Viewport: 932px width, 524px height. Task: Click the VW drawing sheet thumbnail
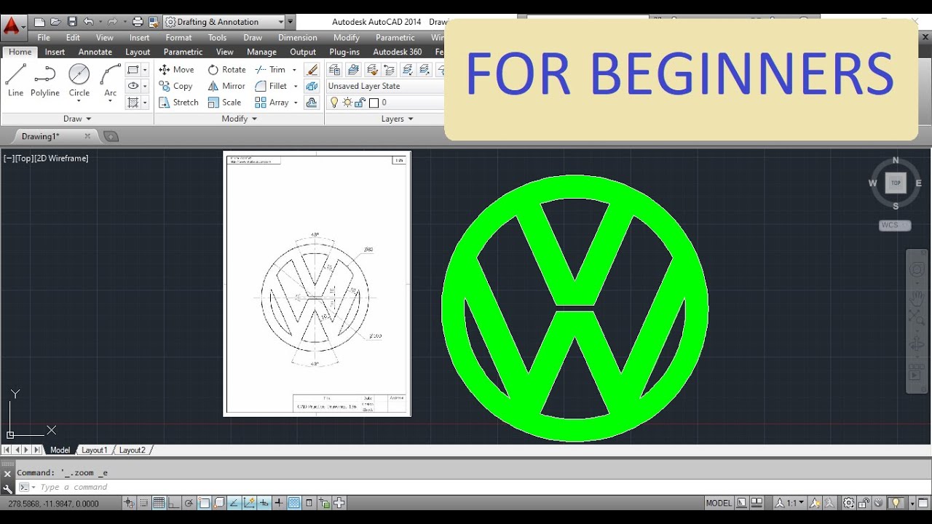[x=317, y=284]
